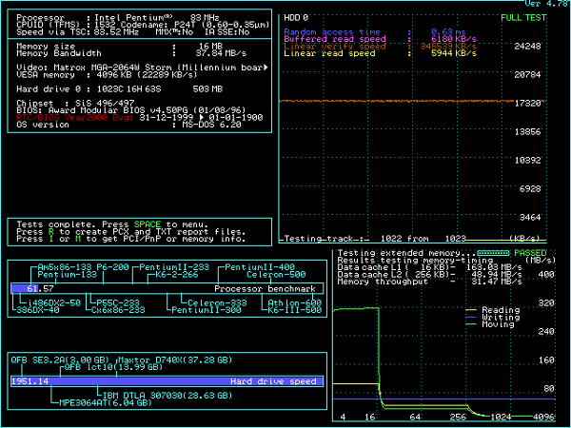Viewport: 571px width, 428px height.
Task: Click the 'PentiumII-233' reference label
Action: [x=174, y=267]
